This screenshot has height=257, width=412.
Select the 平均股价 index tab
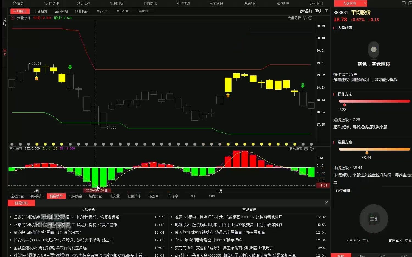click(x=20, y=11)
